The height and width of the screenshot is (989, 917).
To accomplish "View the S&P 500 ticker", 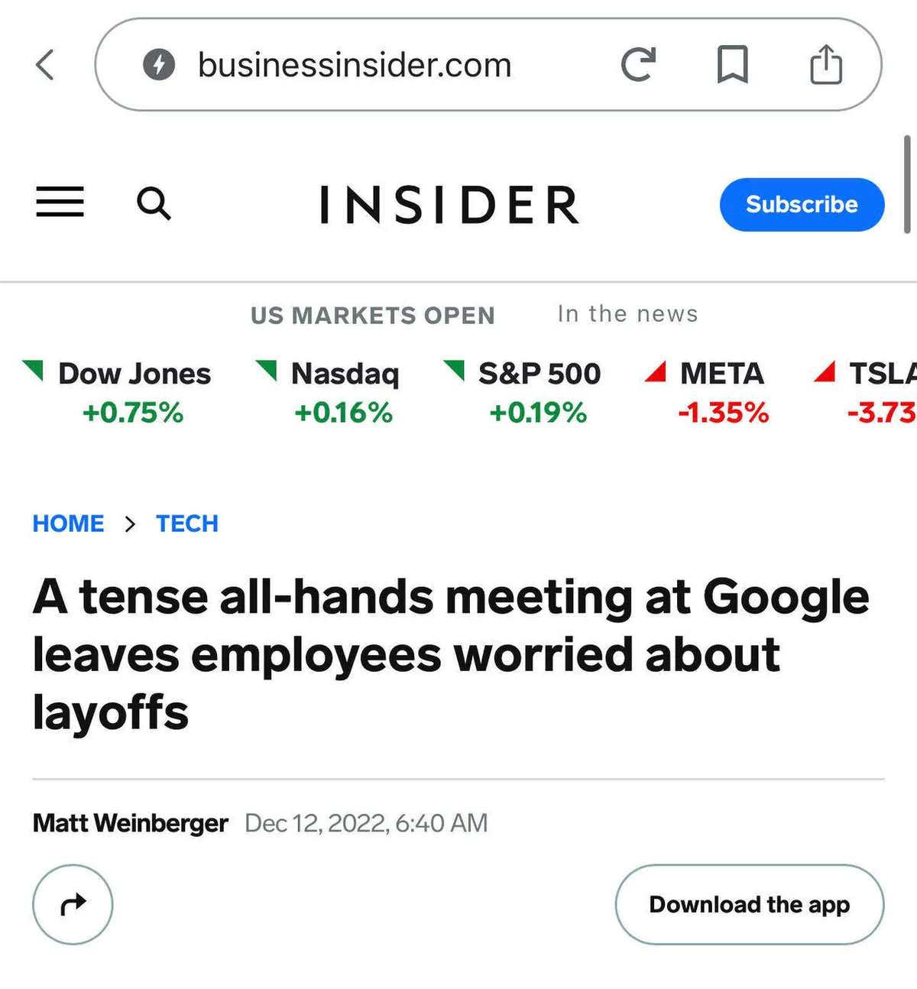I will pos(538,393).
